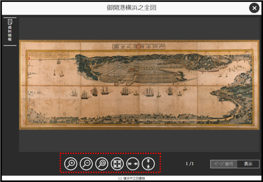This screenshot has width=263, height=182.
Task: Click the 1/1 page indicator
Action: click(189, 164)
